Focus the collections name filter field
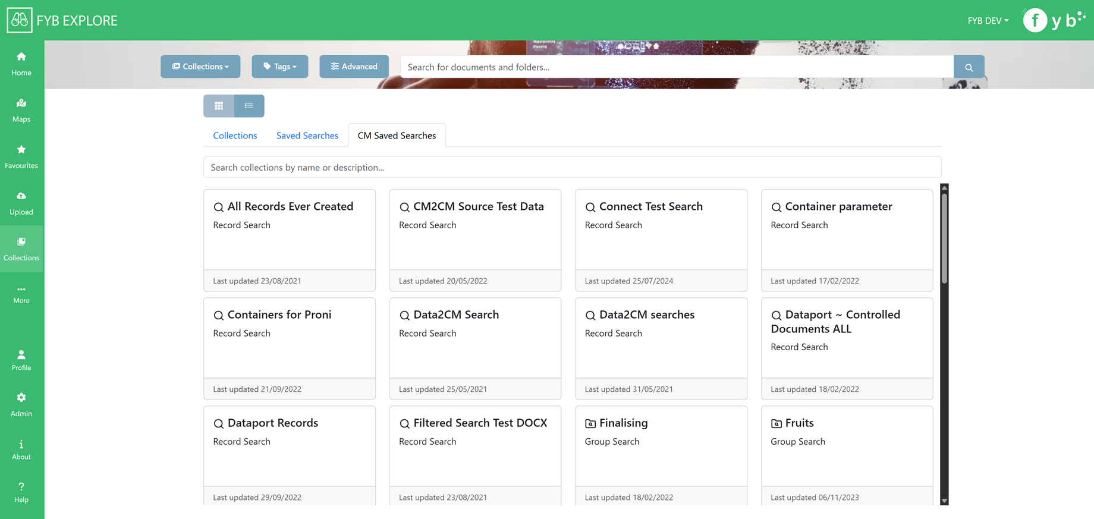This screenshot has height=519, width=1094. pos(573,167)
